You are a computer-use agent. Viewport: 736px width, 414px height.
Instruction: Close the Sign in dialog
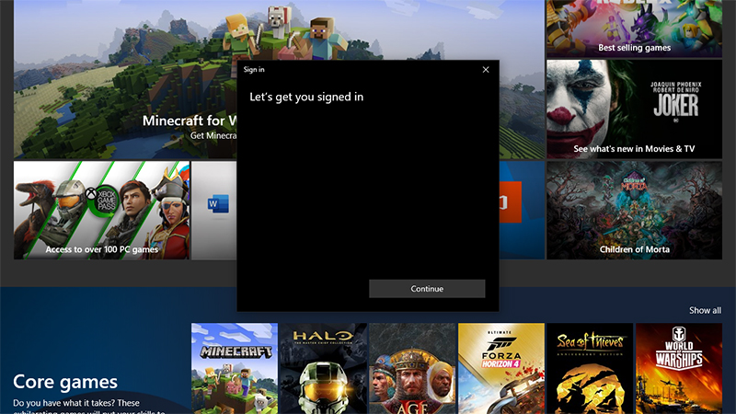click(x=486, y=70)
